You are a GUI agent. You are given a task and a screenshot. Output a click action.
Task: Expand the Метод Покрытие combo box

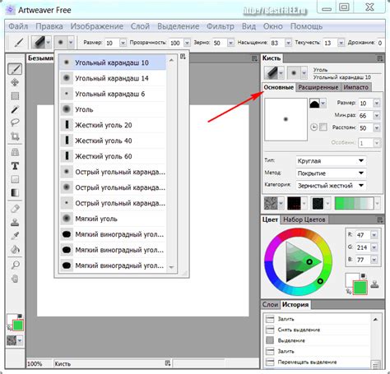tap(331, 173)
